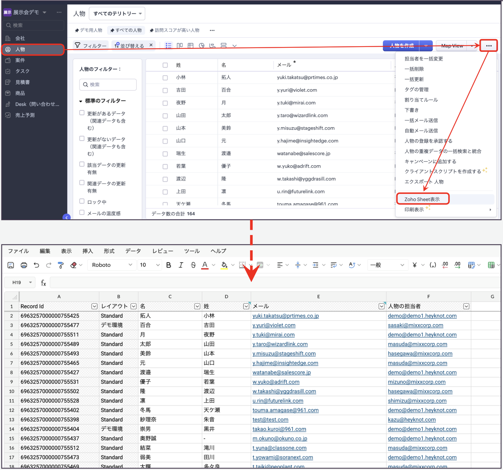
Task: Open the three-dot more actions button
Action: point(488,46)
